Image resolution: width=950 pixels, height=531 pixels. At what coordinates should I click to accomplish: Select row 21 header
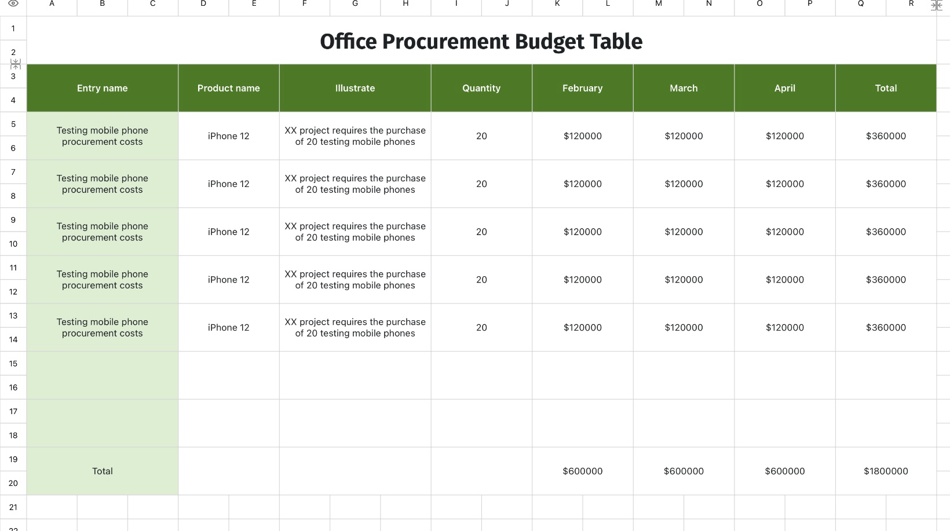(x=13, y=507)
